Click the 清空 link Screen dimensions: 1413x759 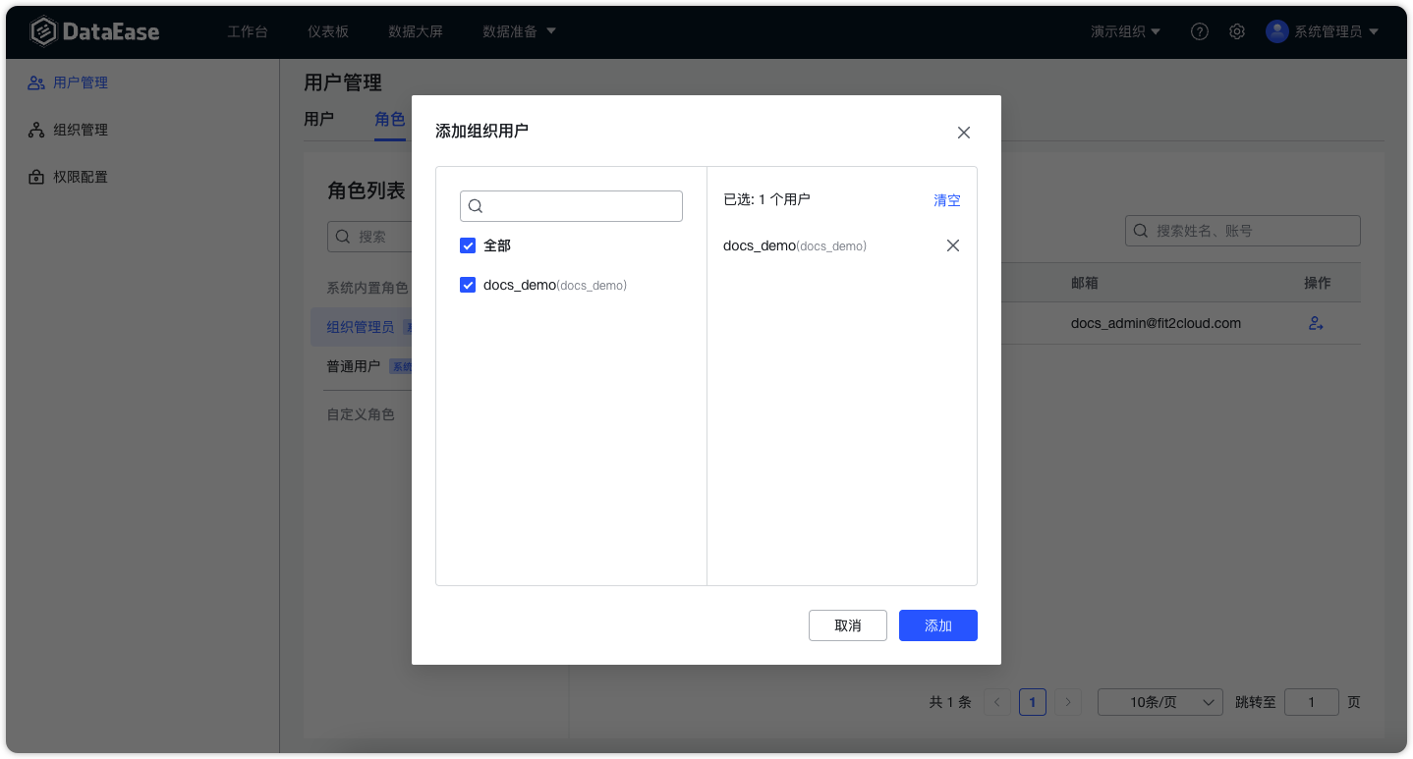[x=947, y=200]
